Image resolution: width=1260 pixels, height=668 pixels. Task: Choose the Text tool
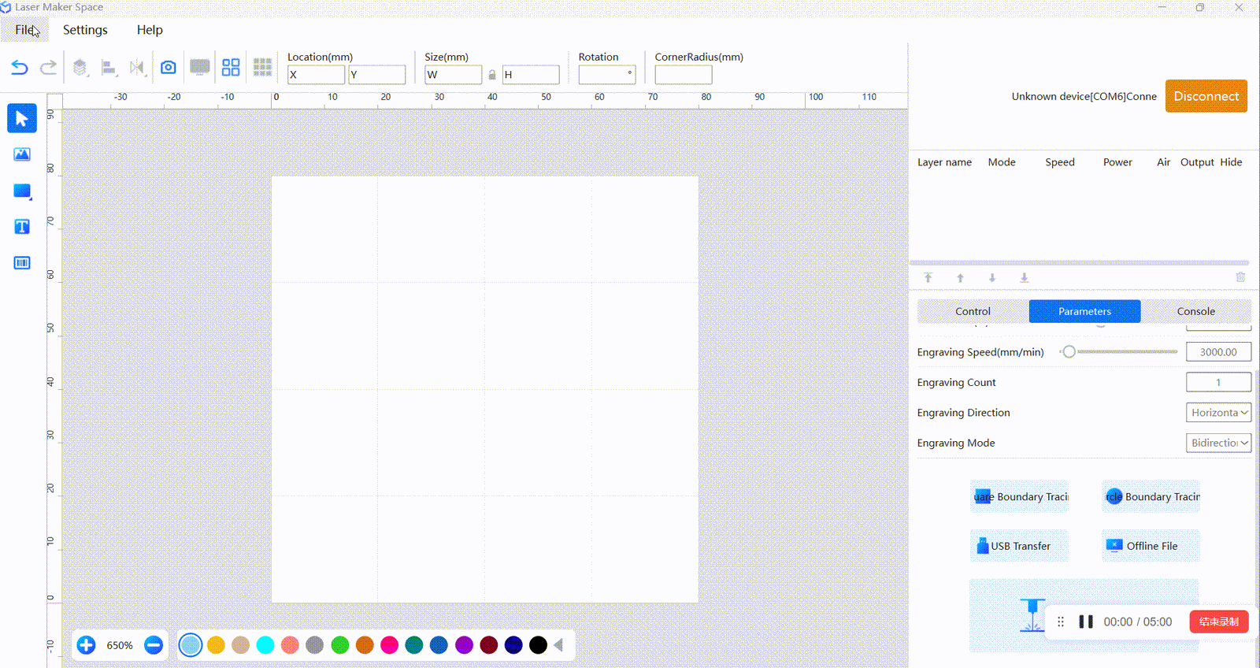point(22,227)
